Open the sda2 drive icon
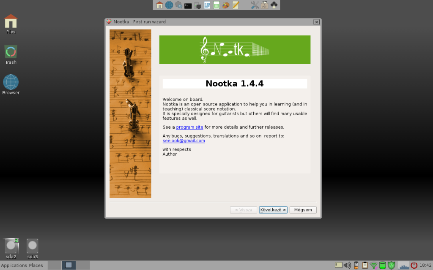Image resolution: width=433 pixels, height=270 pixels. (11, 248)
